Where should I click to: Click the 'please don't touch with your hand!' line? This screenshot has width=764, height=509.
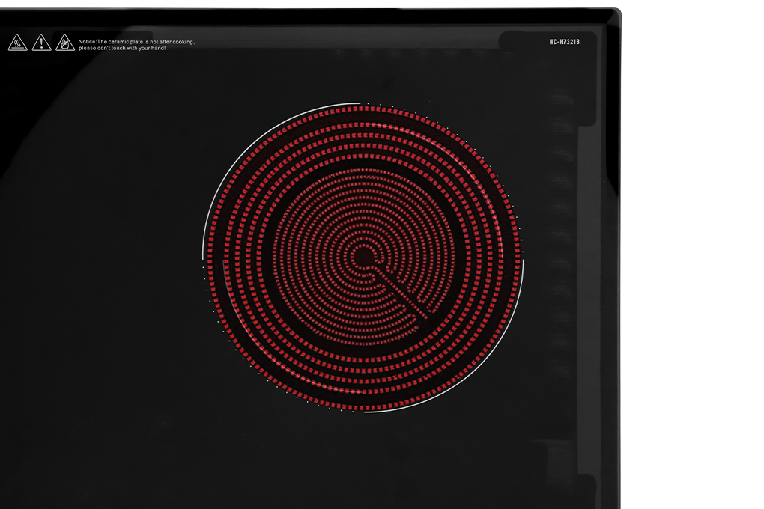coord(122,48)
